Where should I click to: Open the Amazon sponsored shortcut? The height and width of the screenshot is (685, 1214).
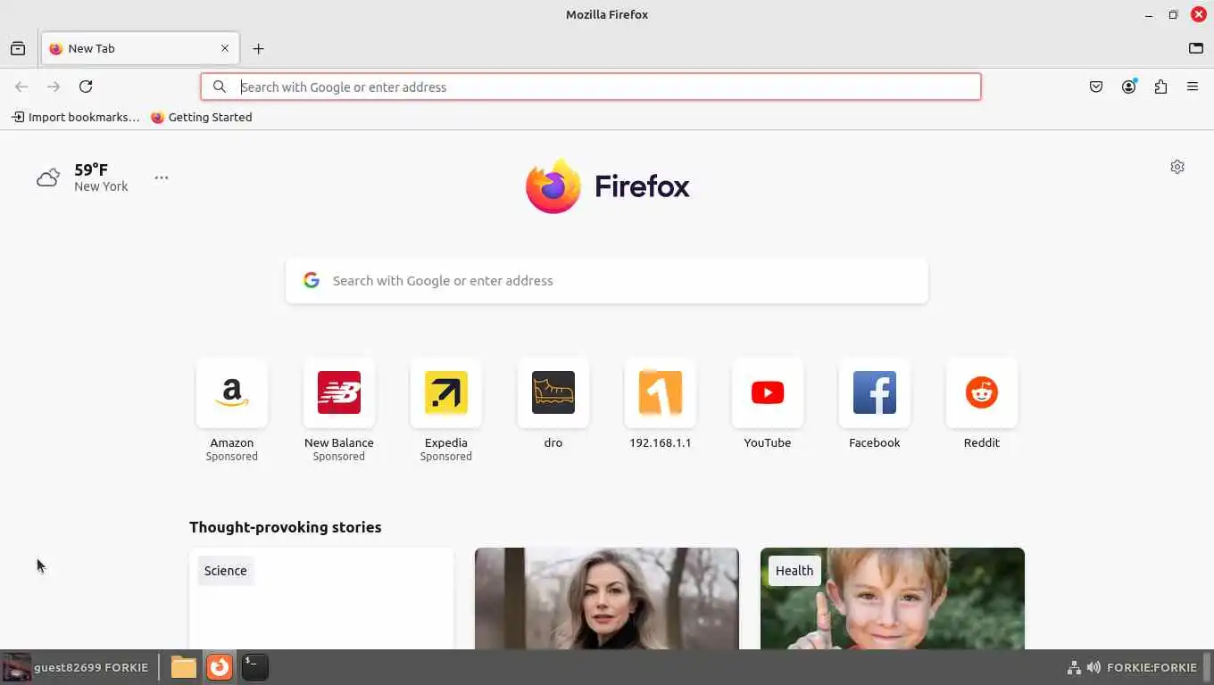coord(232,410)
